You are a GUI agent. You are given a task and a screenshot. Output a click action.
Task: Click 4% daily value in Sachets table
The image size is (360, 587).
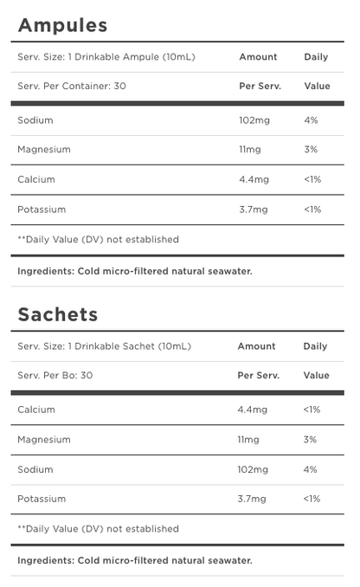(310, 469)
